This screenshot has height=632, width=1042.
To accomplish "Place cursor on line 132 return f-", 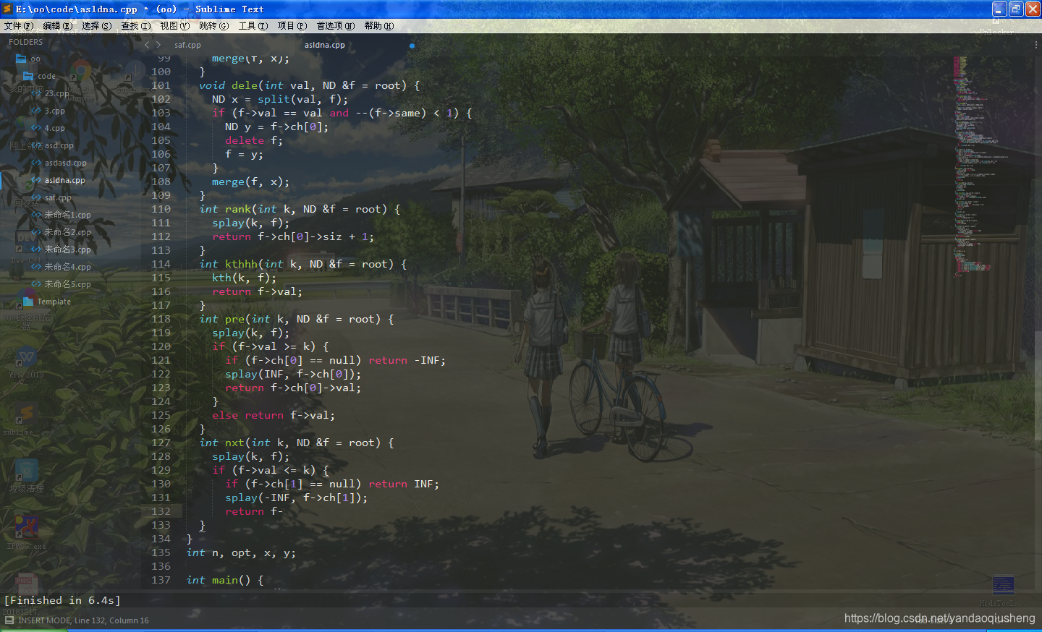I will (254, 511).
